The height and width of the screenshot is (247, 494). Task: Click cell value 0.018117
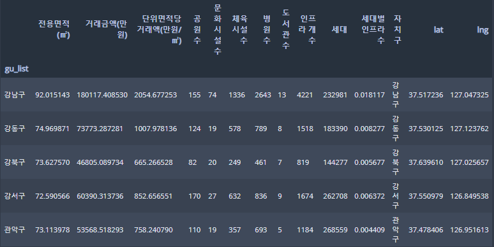[x=370, y=95]
